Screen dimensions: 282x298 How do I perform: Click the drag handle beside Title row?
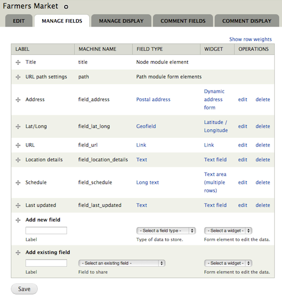tap(18, 62)
